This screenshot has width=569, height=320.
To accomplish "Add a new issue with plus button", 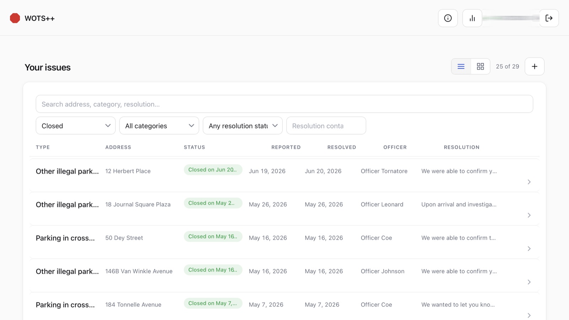I will [x=535, y=66].
